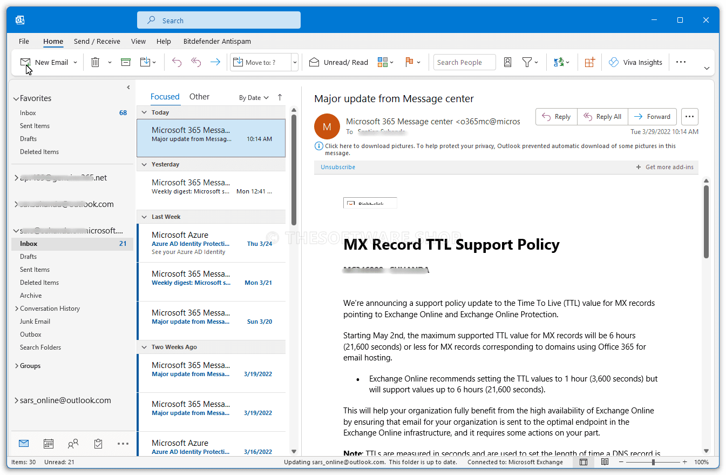Viewport: 726px width, 475px height.
Task: Switch to Reading view in status bar
Action: 605,462
